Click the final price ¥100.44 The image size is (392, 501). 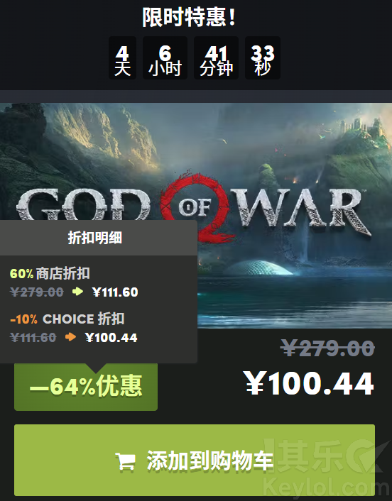[x=309, y=383]
